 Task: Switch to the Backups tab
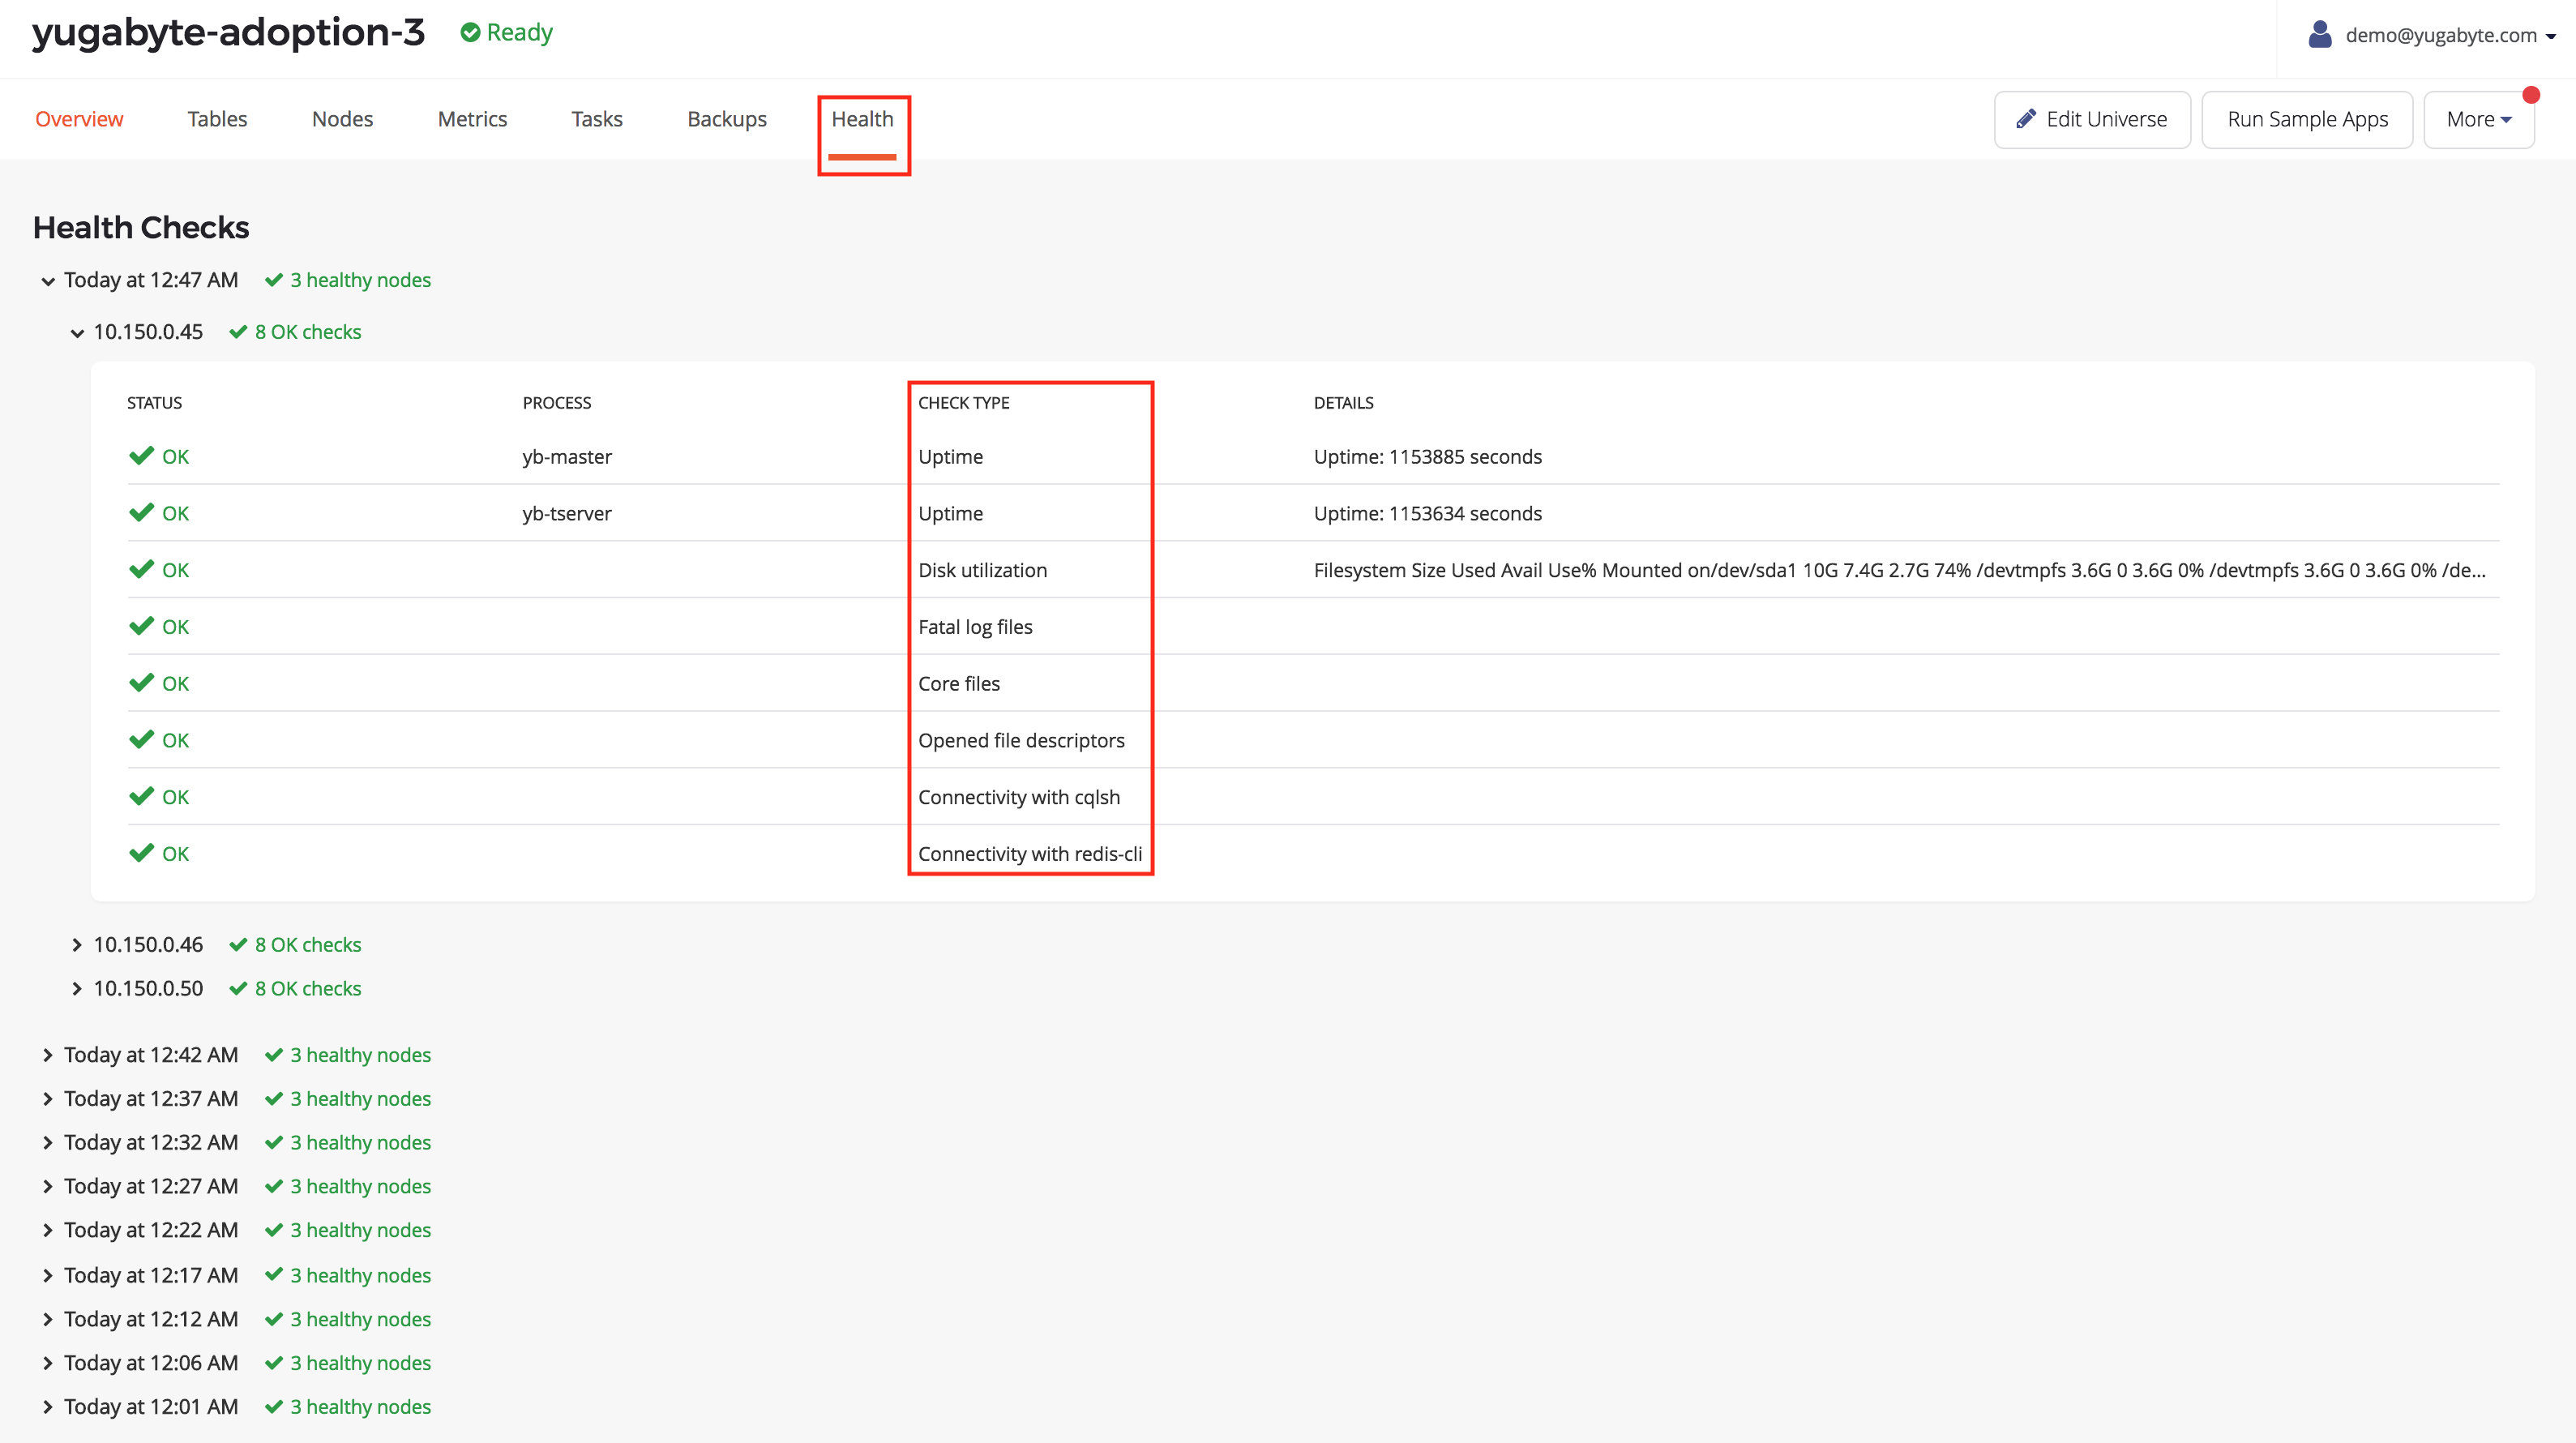[x=727, y=119]
